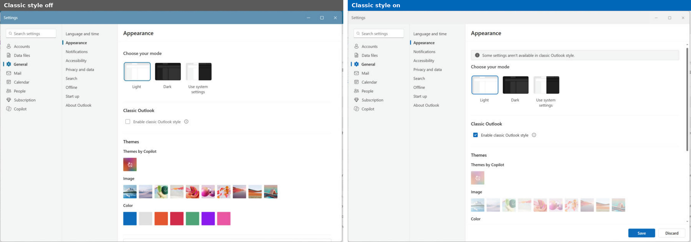Save changes in the classic-on window
691x242 pixels.
click(x=642, y=233)
